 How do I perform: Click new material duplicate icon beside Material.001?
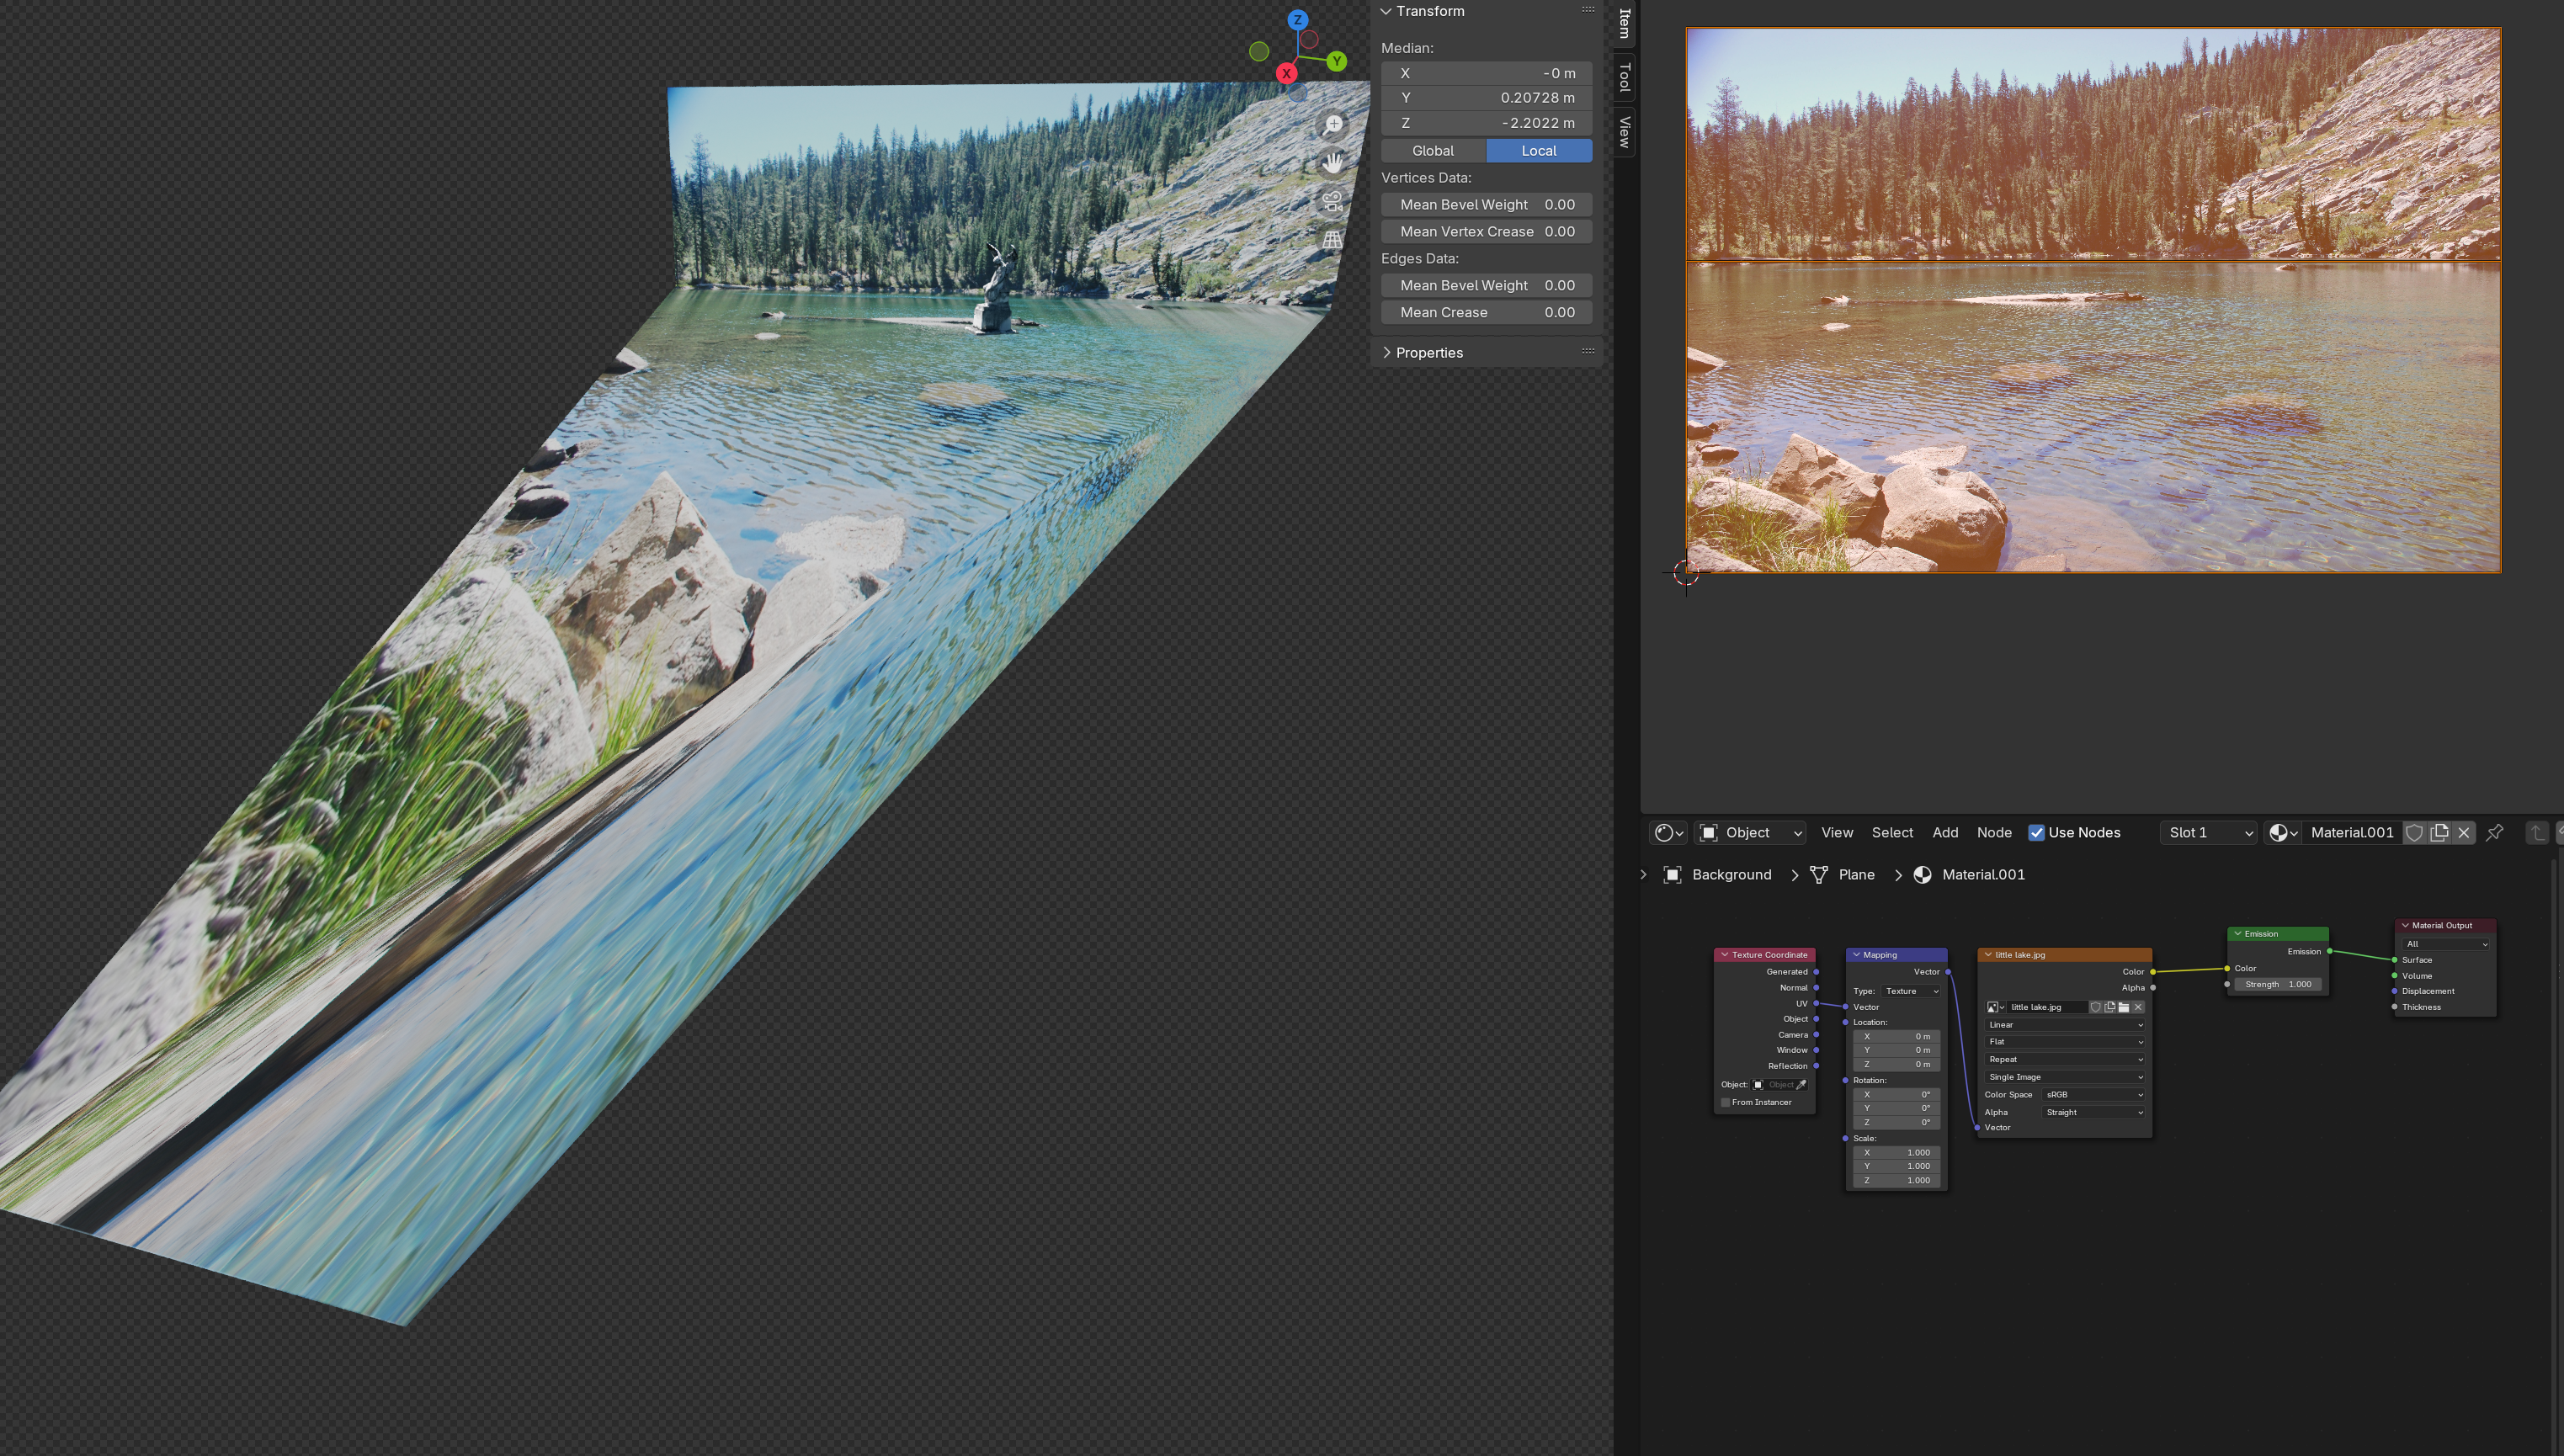tap(2439, 833)
